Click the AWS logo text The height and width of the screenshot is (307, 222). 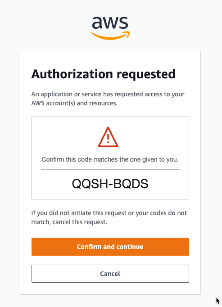[x=110, y=22]
